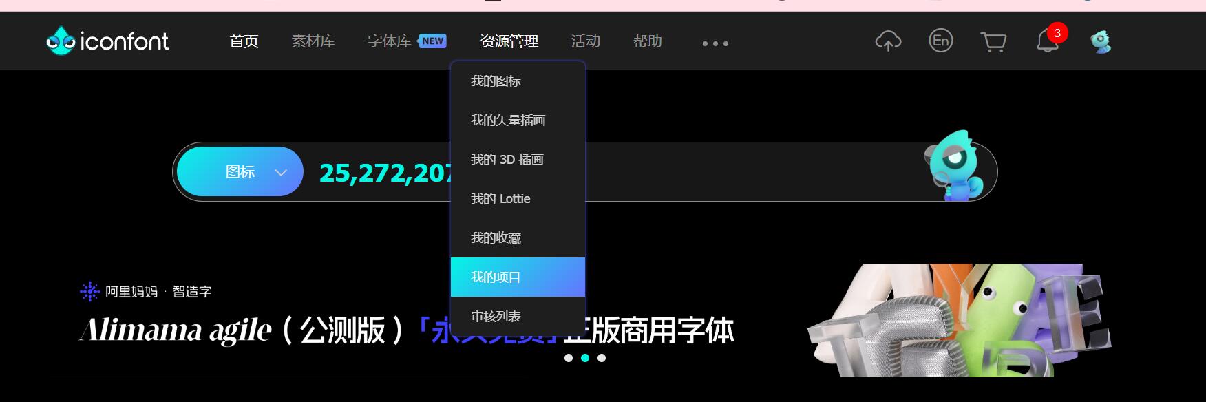Click the iconfont logo

(107, 41)
